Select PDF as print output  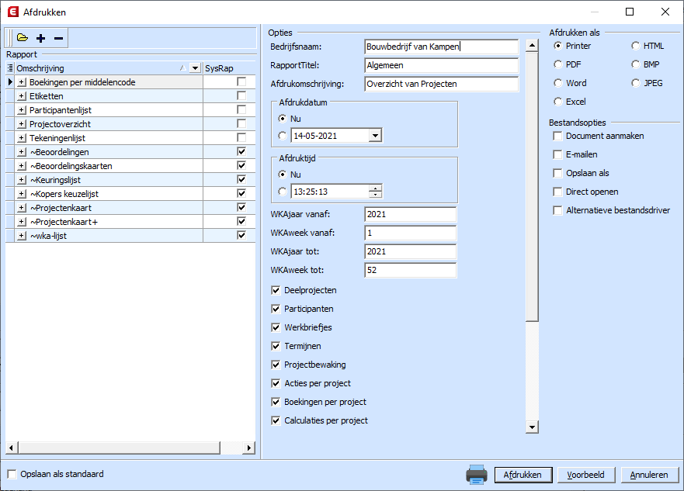pos(558,64)
